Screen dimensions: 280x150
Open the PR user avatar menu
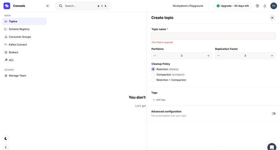(273, 6)
